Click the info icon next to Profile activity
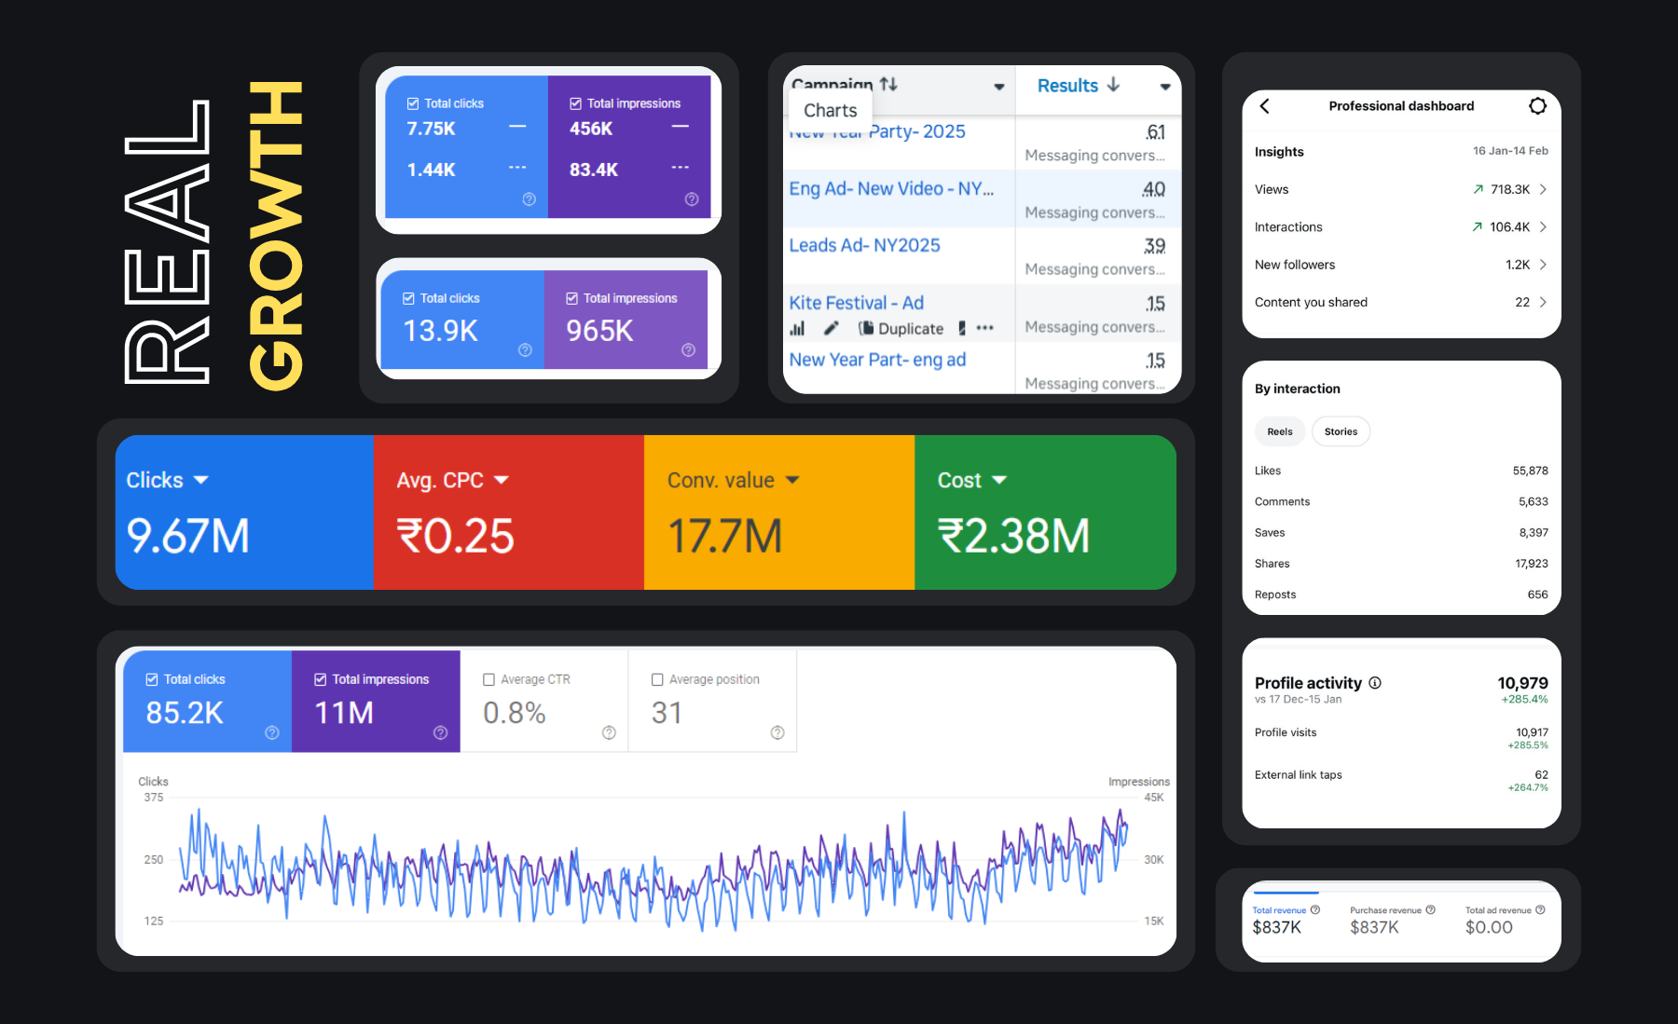1678x1024 pixels. tap(1376, 683)
